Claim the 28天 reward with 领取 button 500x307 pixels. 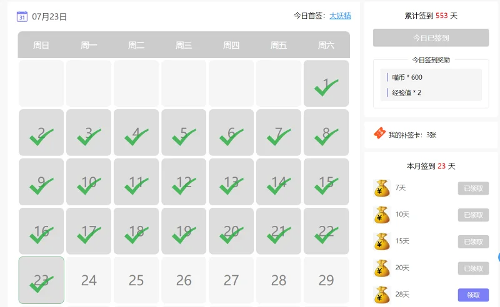pyautogui.click(x=473, y=295)
